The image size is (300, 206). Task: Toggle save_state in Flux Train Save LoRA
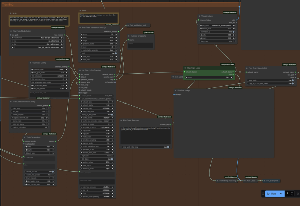292,80
